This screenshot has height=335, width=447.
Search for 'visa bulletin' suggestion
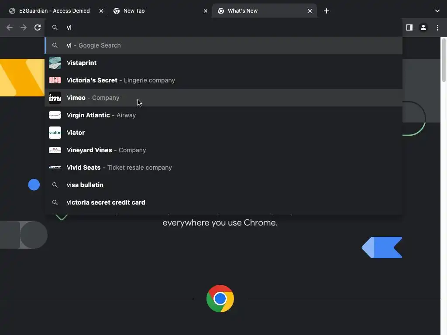click(x=223, y=185)
